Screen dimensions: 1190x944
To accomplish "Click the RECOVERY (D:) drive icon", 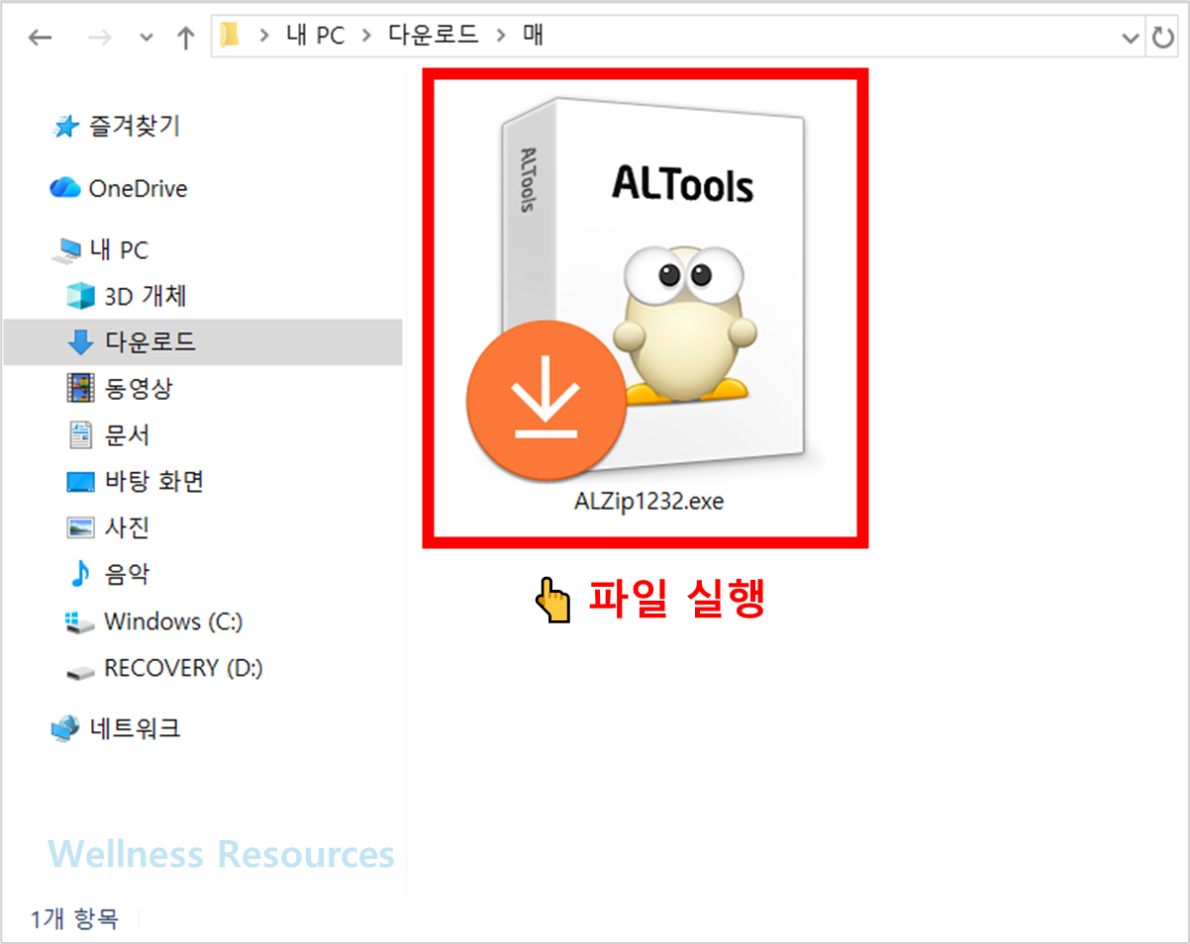I will click(79, 671).
